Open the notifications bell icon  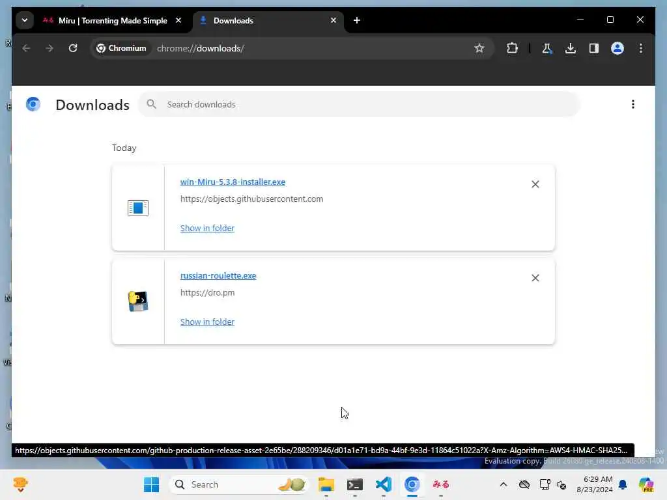pos(623,484)
